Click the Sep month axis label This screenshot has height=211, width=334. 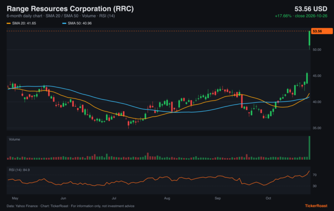click(218, 198)
